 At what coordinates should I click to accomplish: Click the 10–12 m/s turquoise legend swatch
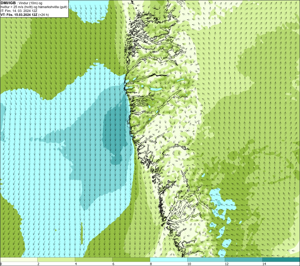click(x=206, y=260)
